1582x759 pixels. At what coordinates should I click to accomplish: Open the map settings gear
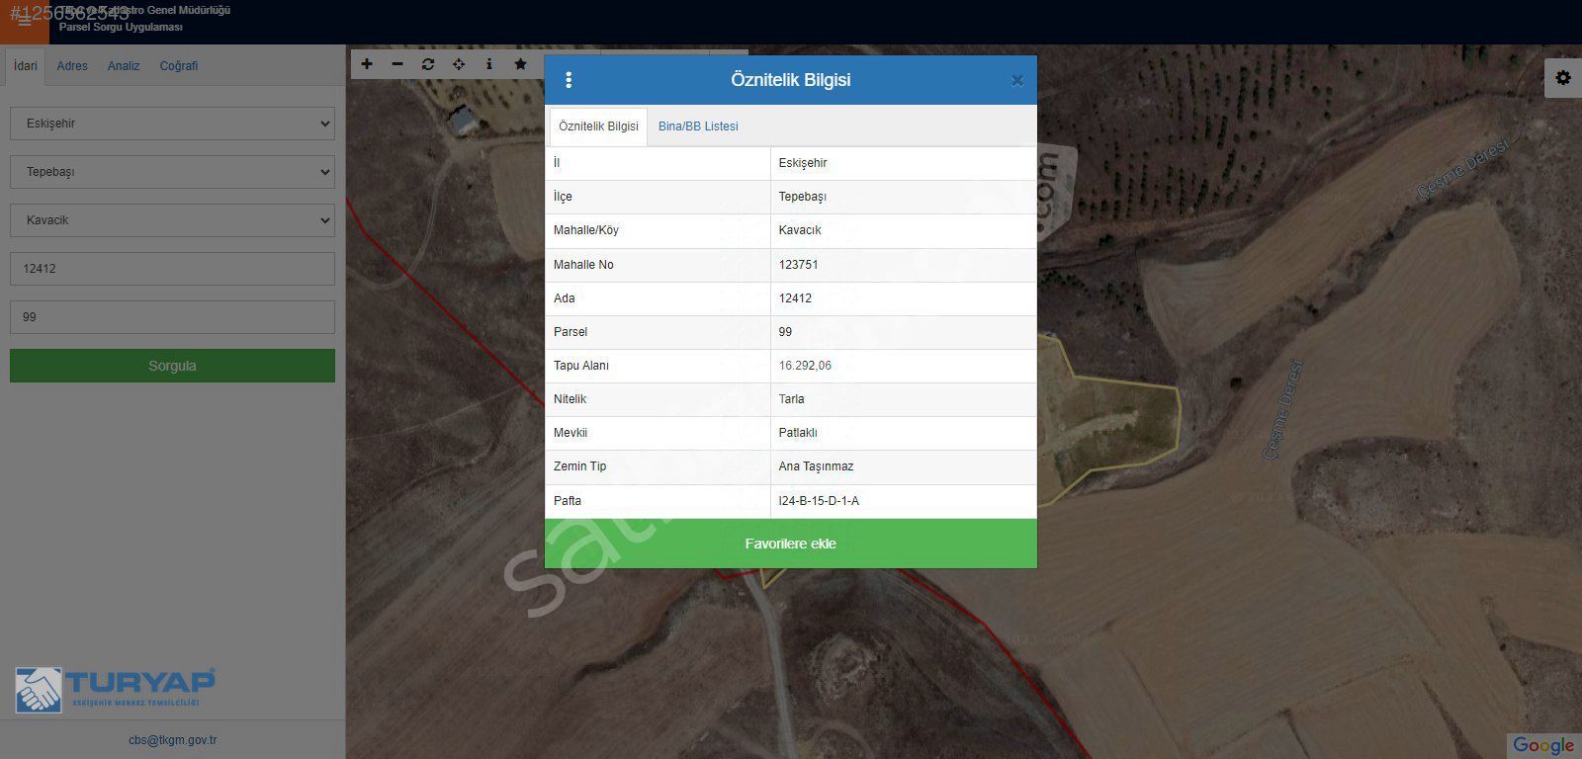point(1562,78)
